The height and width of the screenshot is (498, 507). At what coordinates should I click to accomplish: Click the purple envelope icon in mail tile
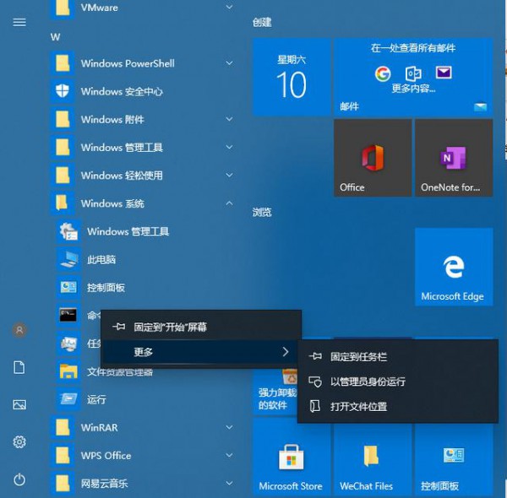click(444, 73)
